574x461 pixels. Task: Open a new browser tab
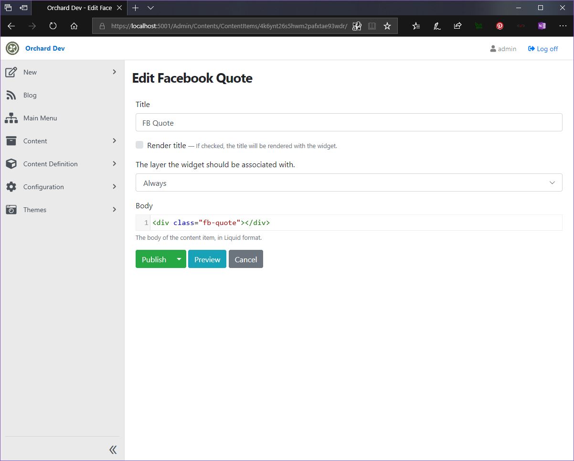pyautogui.click(x=135, y=8)
